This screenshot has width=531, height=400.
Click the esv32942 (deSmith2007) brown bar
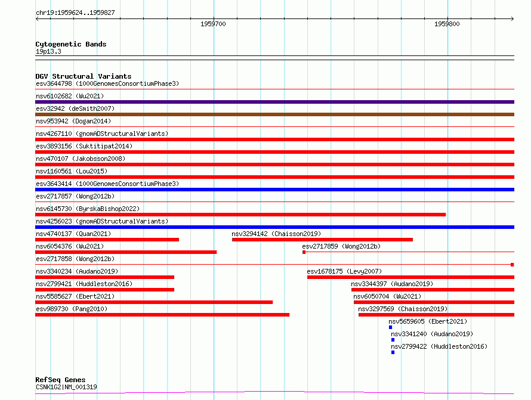point(274,114)
